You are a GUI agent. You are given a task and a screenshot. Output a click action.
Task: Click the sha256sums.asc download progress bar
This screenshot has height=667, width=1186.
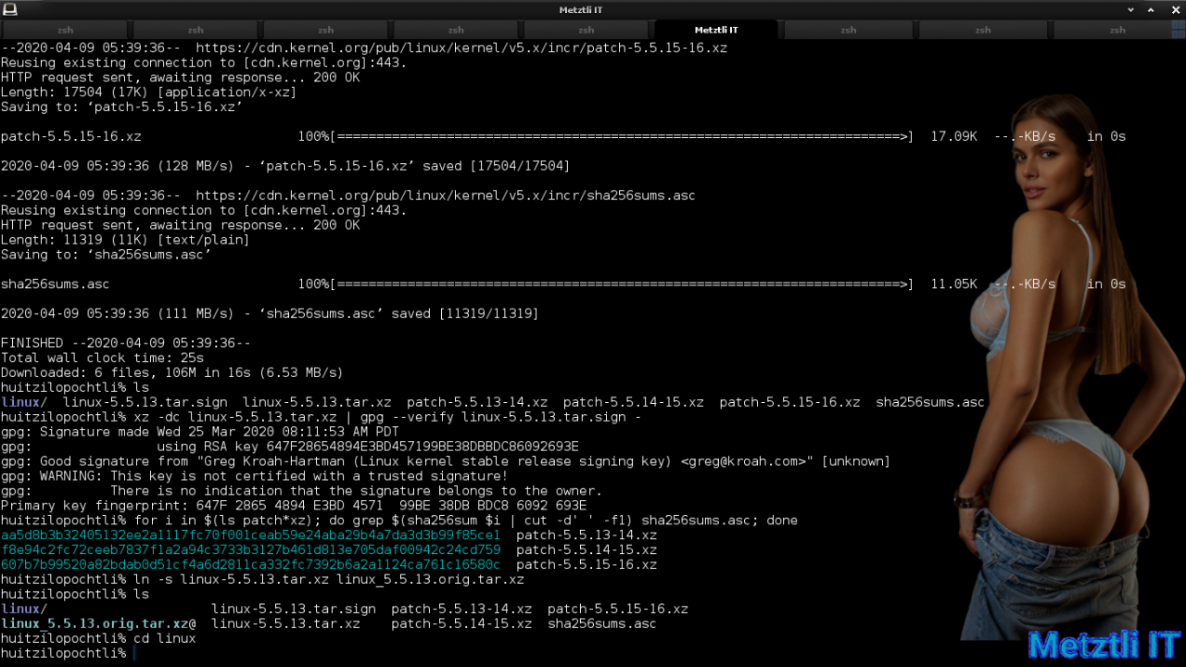coord(622,284)
